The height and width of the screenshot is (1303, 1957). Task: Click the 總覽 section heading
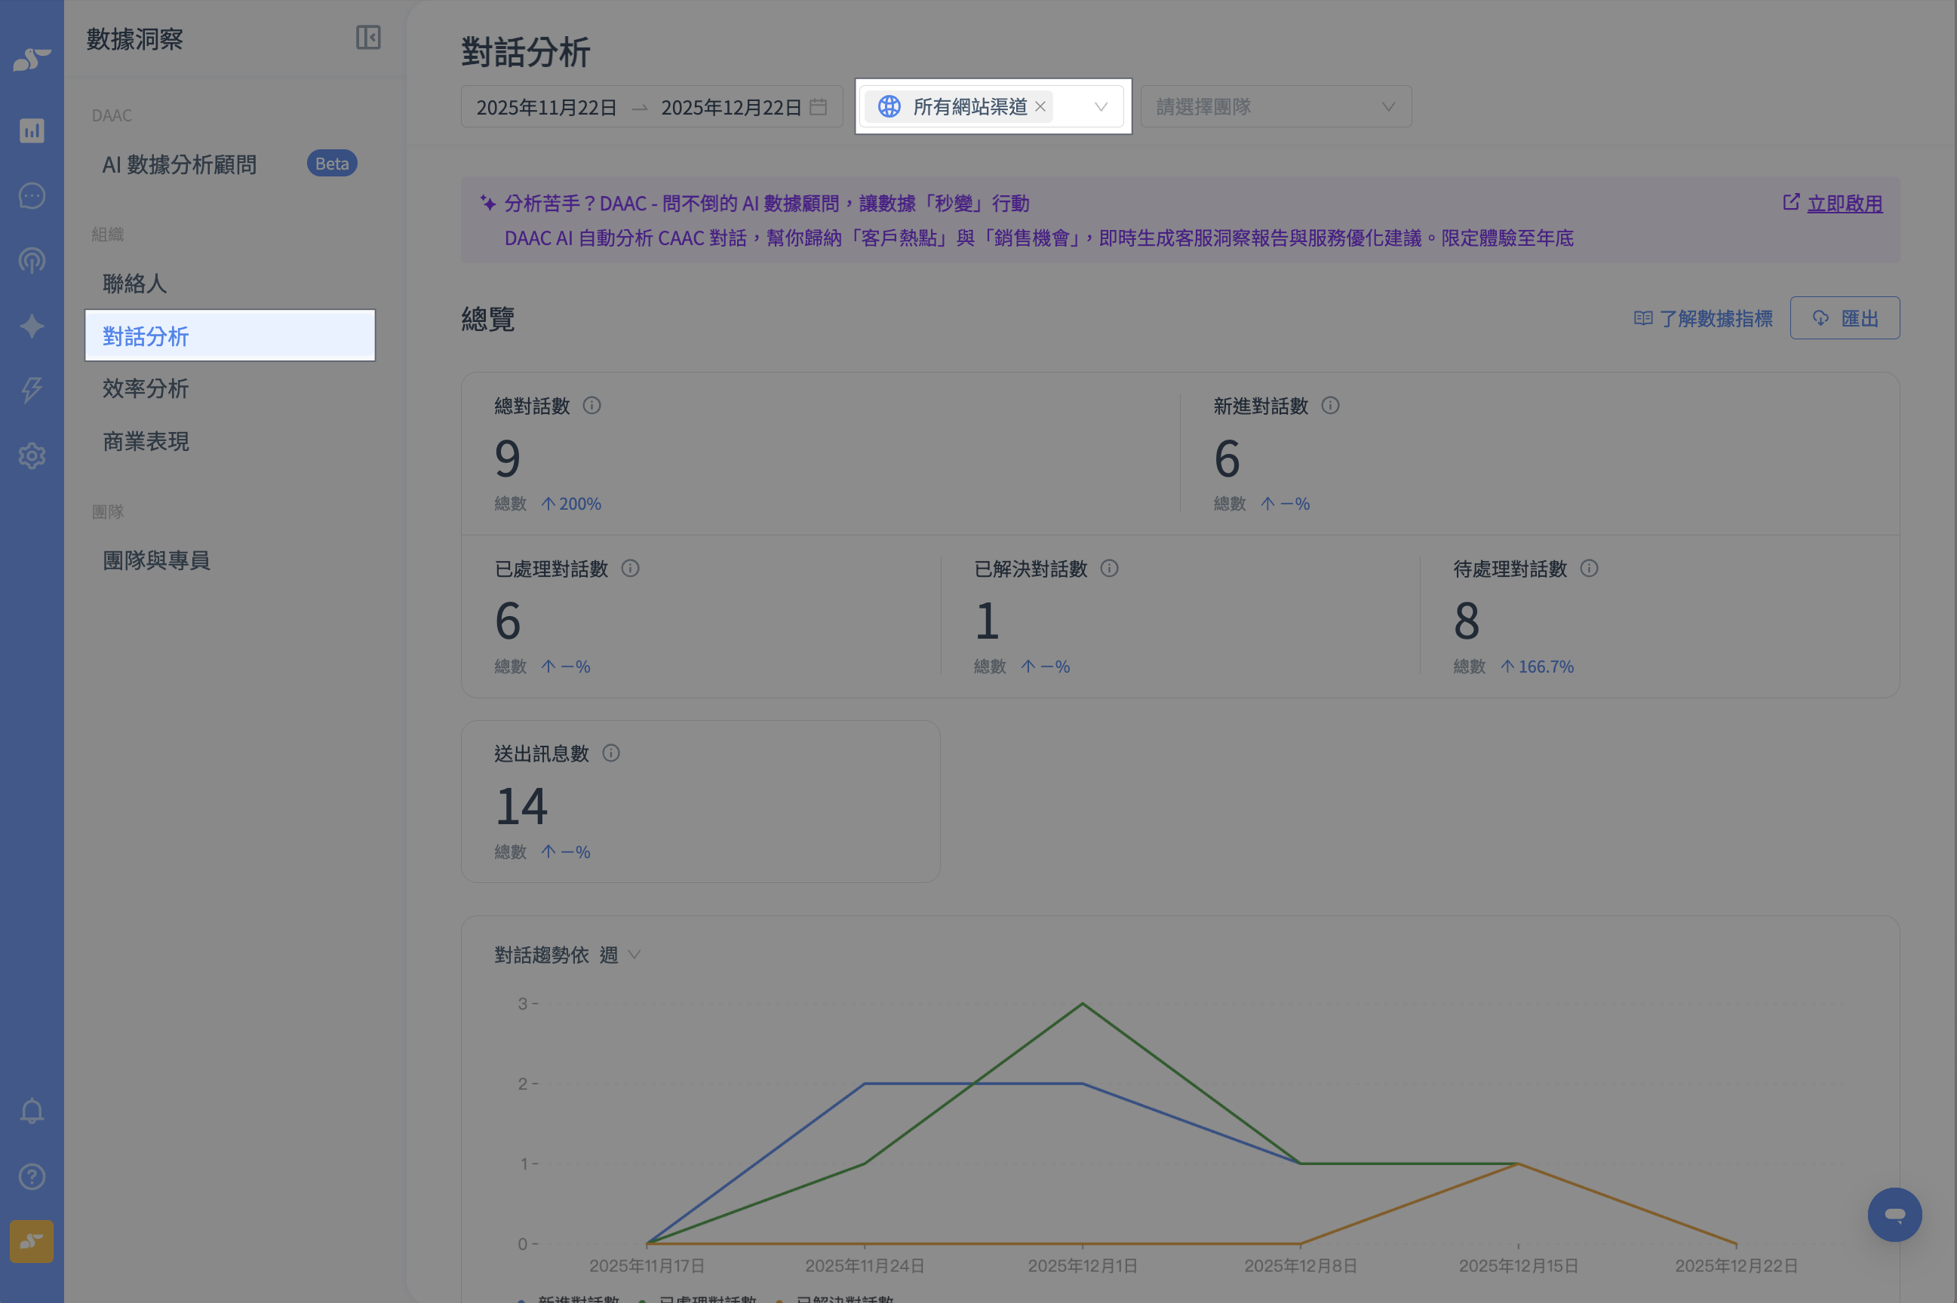point(488,318)
